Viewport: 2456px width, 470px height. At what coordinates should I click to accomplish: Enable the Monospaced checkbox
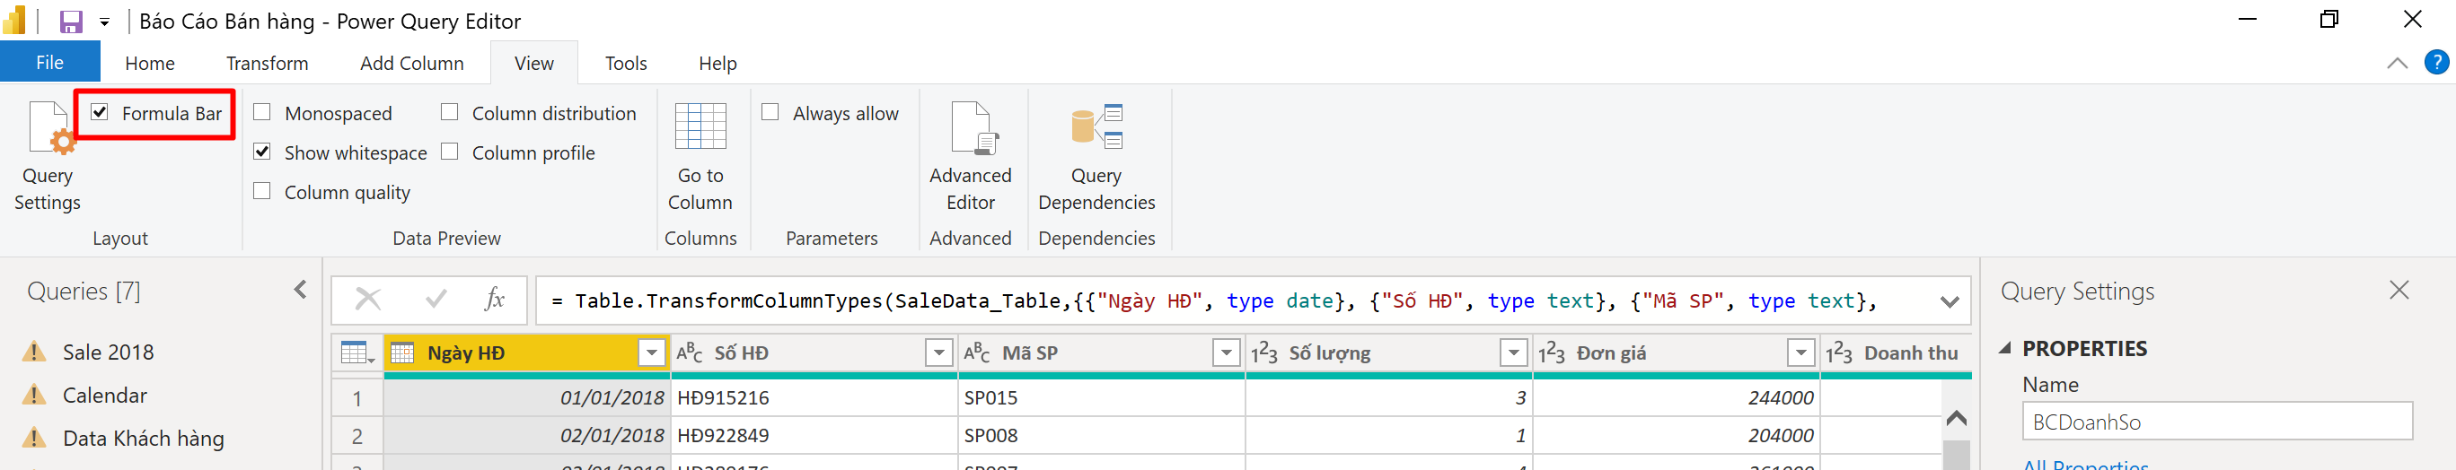point(262,112)
